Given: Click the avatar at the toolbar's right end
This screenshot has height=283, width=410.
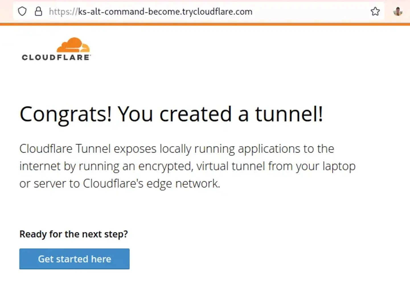Looking at the screenshot, I should 398,11.
